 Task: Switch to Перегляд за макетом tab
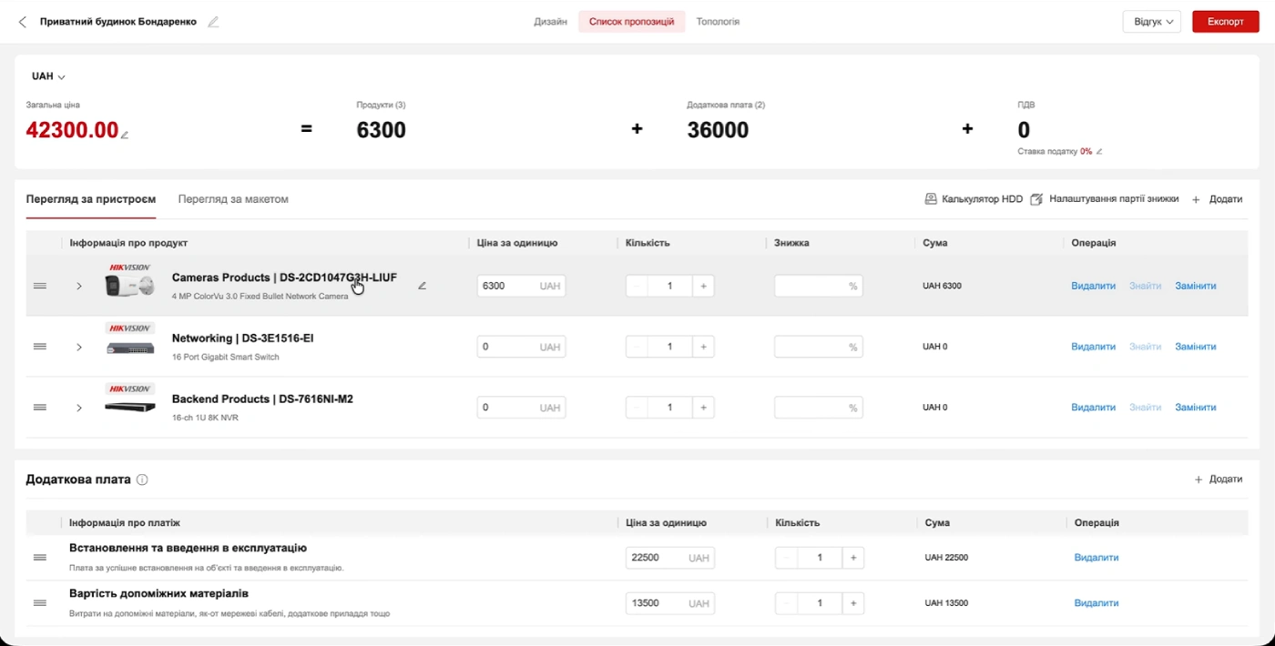[x=233, y=199]
